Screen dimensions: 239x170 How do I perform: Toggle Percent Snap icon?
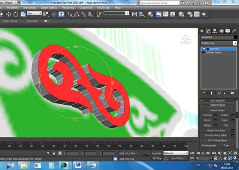point(84,14)
